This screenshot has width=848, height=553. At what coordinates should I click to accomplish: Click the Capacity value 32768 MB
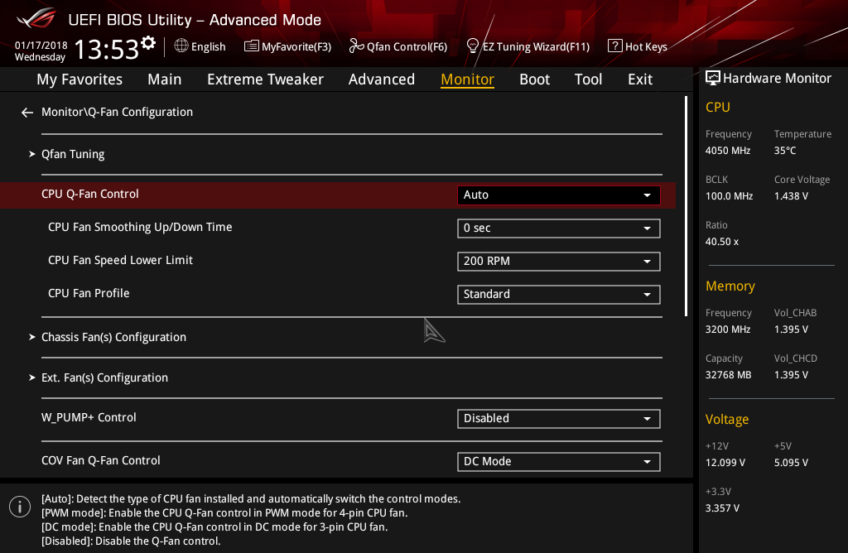click(x=729, y=375)
